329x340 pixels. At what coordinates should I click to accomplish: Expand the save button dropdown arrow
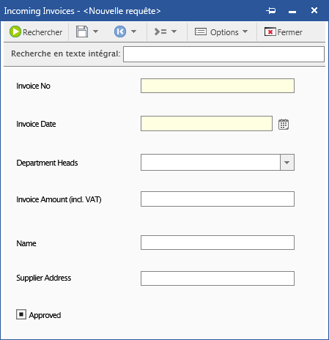click(x=96, y=32)
